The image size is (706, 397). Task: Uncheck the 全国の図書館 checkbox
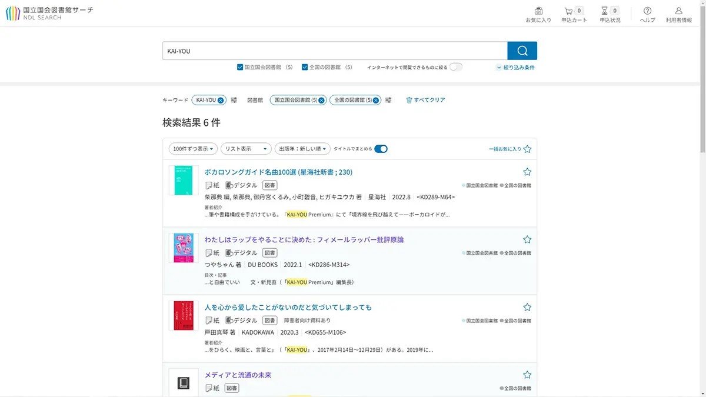[x=305, y=67]
